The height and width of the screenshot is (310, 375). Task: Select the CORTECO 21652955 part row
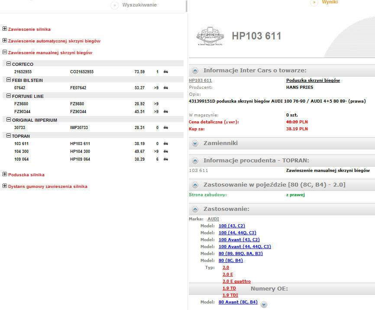coord(93,71)
